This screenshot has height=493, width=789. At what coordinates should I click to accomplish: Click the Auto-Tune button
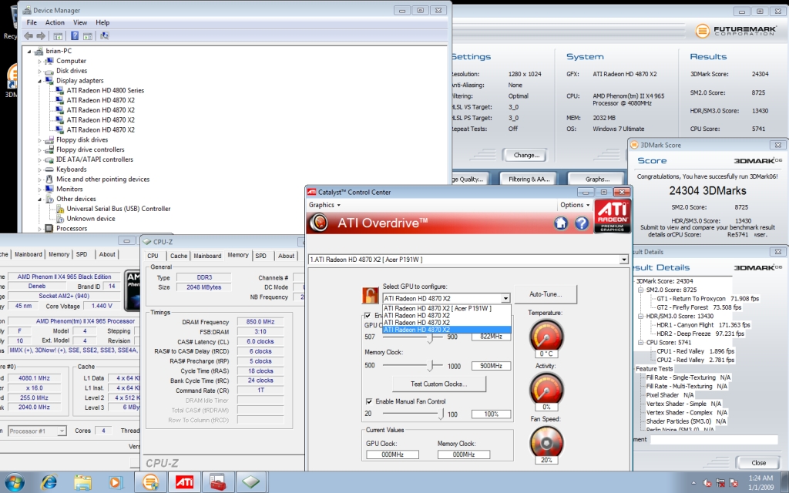click(546, 293)
